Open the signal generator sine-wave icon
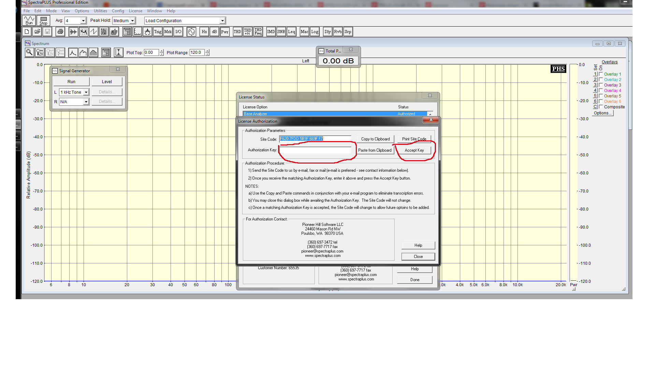 (191, 32)
